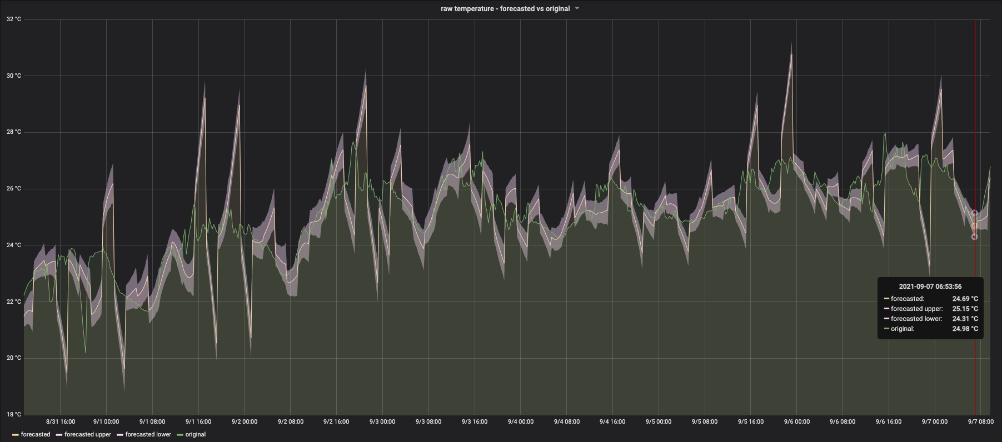The image size is (1002, 442).
Task: Click the lower hover data point marker
Action: point(974,237)
